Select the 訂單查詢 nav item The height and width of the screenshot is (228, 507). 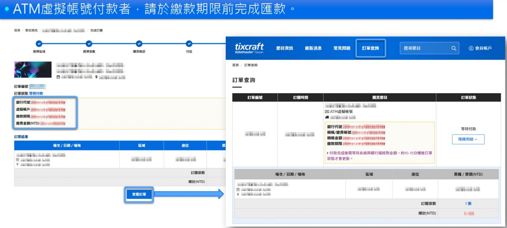pos(370,48)
